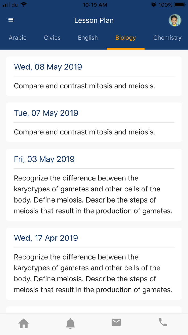188x335 pixels.
Task: Select the English tab
Action: coord(88,38)
